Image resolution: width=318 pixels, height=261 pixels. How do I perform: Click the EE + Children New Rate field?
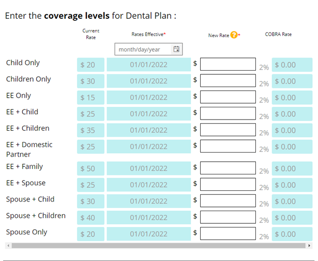228,130
